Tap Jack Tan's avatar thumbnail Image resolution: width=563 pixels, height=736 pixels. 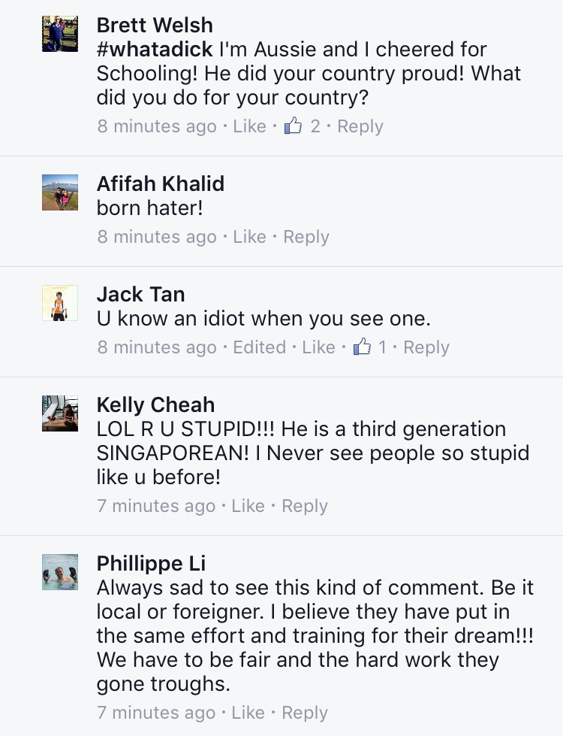point(60,303)
